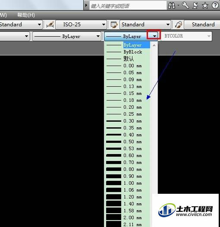220x227 pixels.
Task: Open the rightmost Standard multileader style dropdown
Action: (x=202, y=25)
